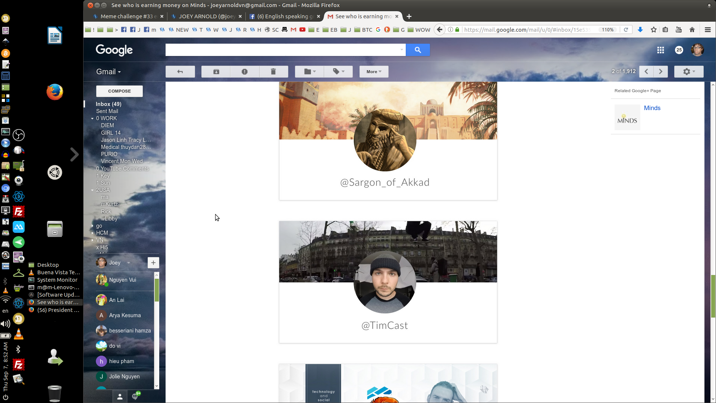Report spam using exclamation icon
Viewport: 716px width, 403px height.
point(245,72)
